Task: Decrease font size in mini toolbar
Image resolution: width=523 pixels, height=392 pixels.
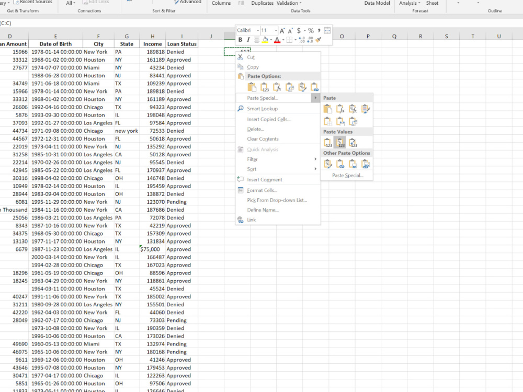Action: (x=290, y=31)
